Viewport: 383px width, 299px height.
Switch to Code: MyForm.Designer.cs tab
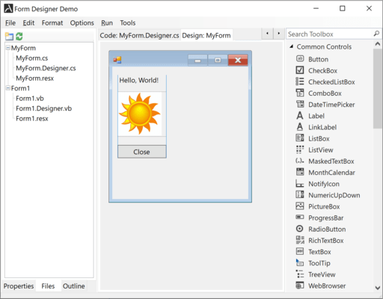click(139, 35)
